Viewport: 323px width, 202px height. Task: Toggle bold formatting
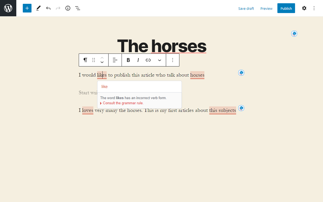128,60
